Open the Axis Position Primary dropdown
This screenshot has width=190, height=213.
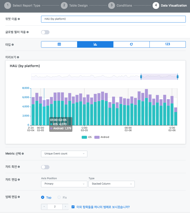[64, 184]
